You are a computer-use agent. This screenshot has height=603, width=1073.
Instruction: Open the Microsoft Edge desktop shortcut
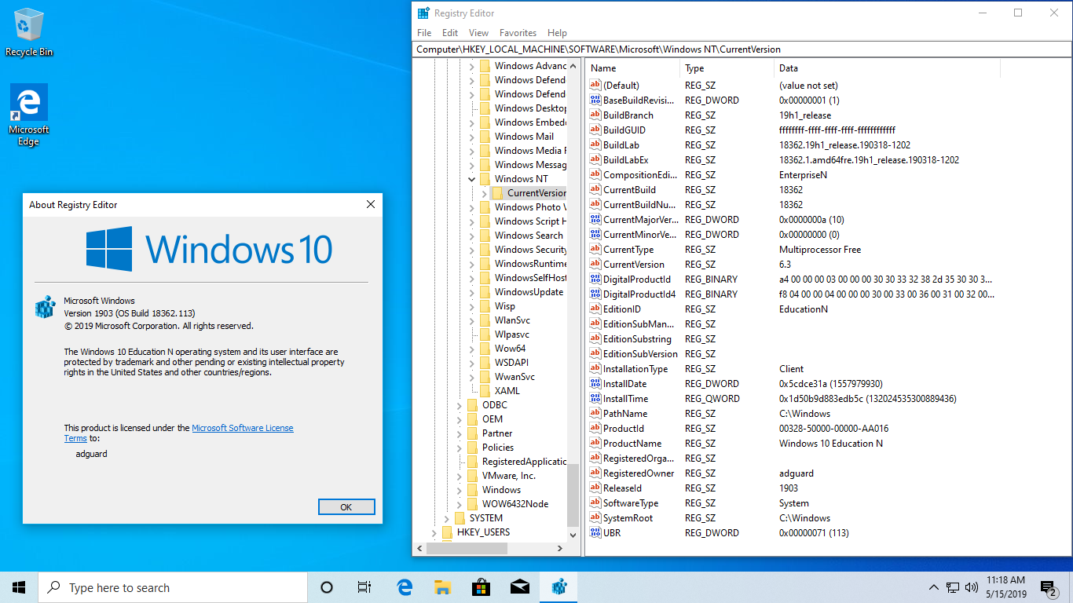[x=29, y=115]
